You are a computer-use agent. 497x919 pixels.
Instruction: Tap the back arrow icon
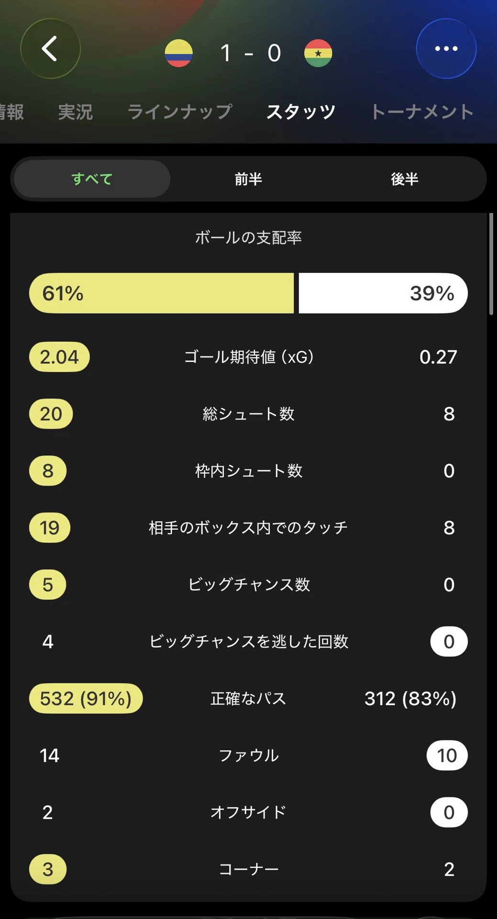click(50, 48)
